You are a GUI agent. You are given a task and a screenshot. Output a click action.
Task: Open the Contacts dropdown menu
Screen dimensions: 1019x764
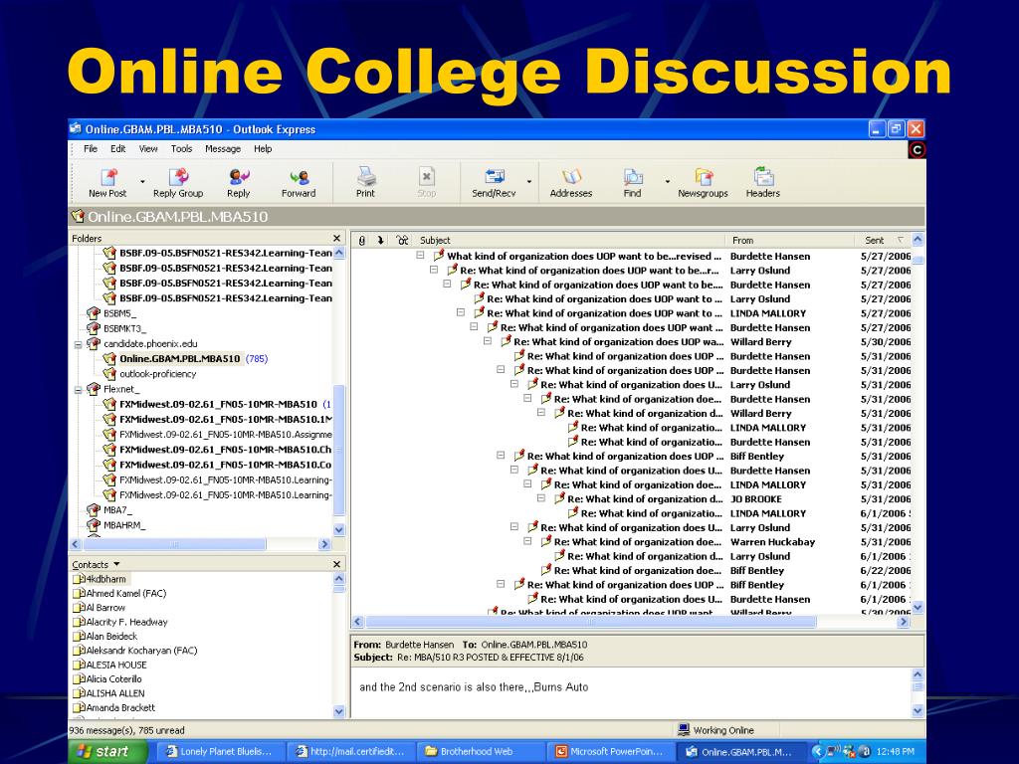(x=97, y=565)
